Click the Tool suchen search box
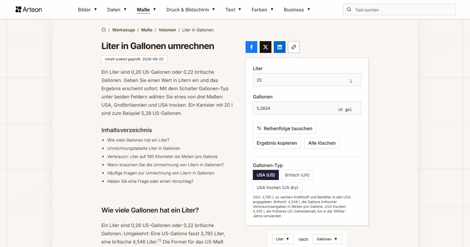 point(399,10)
